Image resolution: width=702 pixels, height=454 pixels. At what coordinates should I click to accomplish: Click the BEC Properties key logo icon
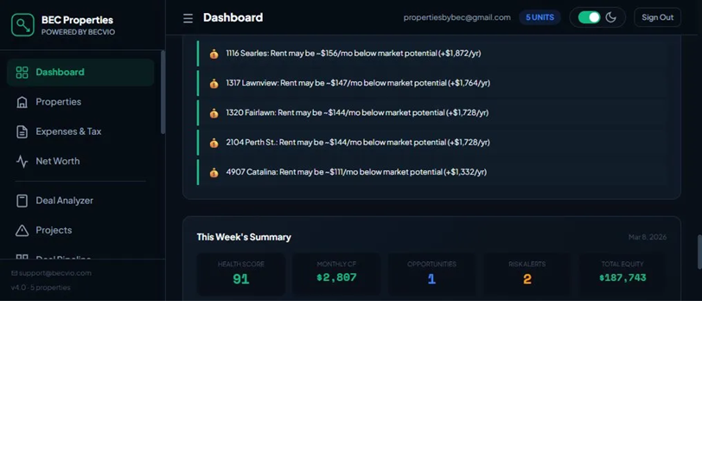[22, 24]
